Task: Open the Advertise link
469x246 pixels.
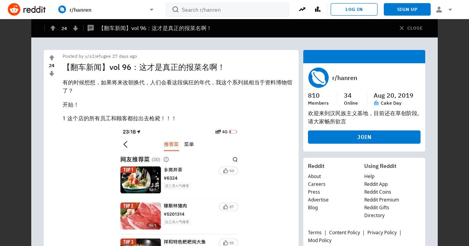Action: coord(318,200)
